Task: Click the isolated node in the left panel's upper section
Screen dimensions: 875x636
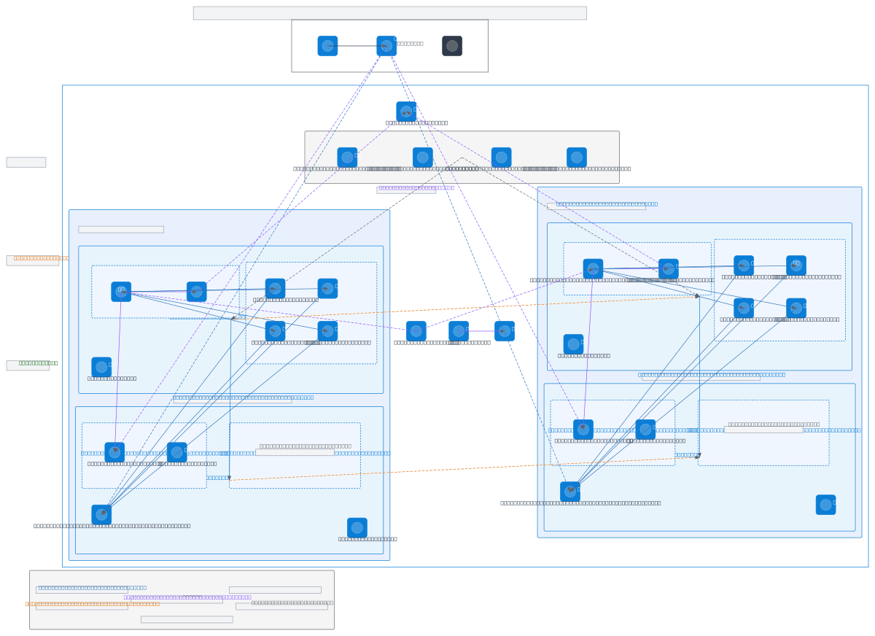Action: click(101, 367)
